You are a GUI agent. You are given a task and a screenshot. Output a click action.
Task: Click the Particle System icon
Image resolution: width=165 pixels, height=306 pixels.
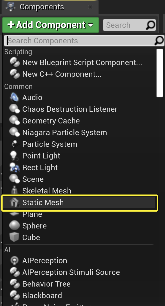coord(14,144)
